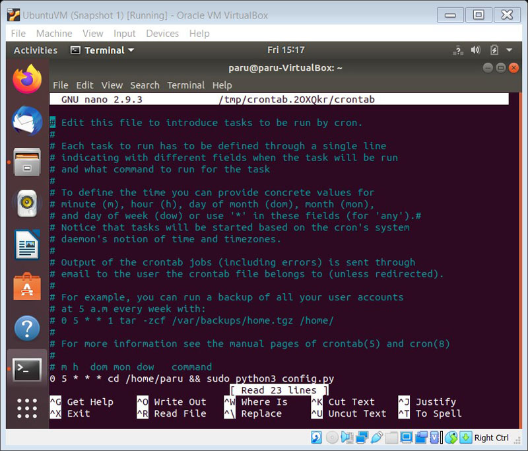Open Ubuntu Software store icon
The image size is (528, 451).
27,287
